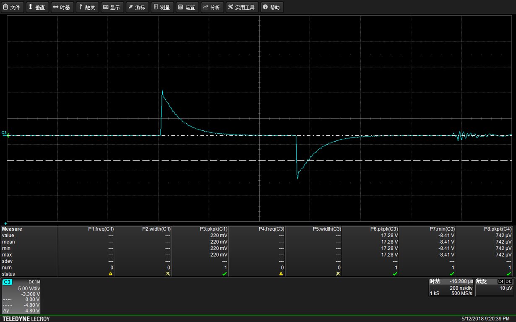Open the 运算 (Math) menu

(x=187, y=7)
